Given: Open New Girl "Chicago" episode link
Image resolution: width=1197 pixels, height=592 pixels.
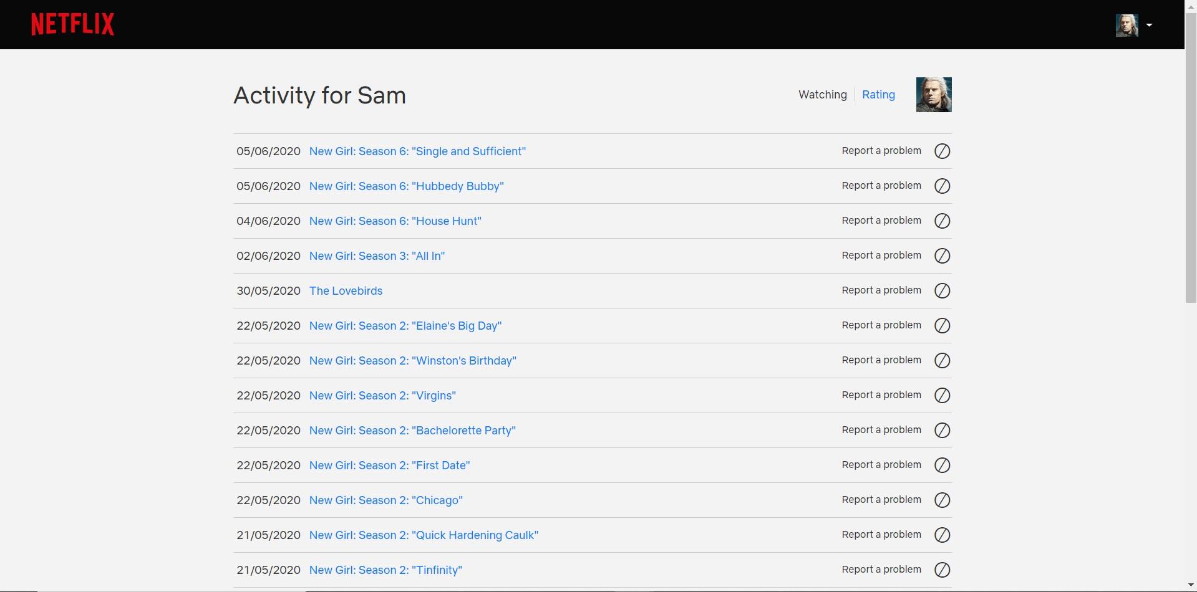Looking at the screenshot, I should coord(385,500).
